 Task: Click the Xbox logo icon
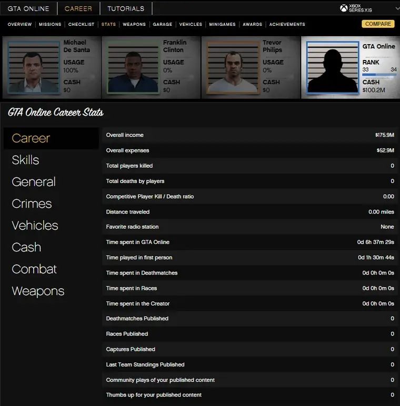point(344,8)
